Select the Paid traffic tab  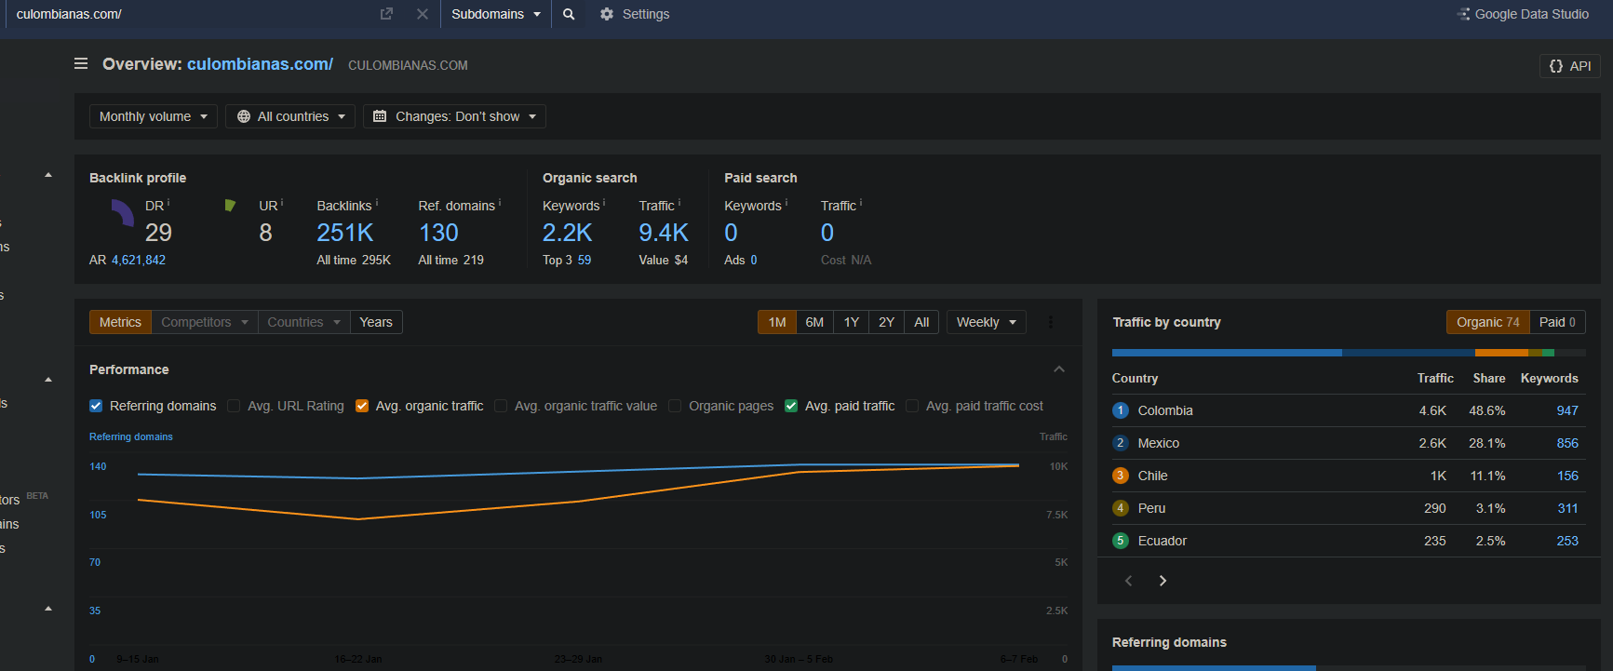coord(1557,322)
